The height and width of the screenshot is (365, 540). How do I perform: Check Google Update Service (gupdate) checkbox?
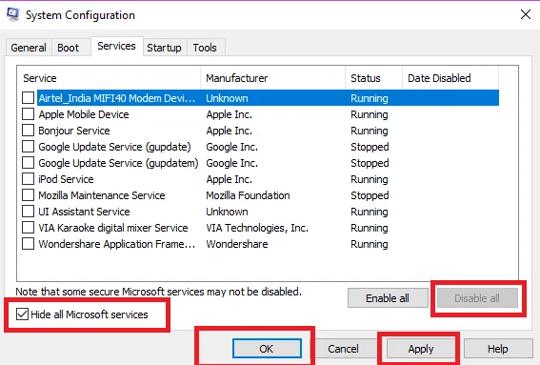point(28,147)
